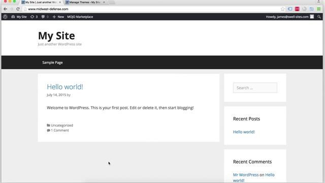Viewport: 325px width, 183px height.
Task: Open Hello world! under Recent Posts
Action: point(244,132)
